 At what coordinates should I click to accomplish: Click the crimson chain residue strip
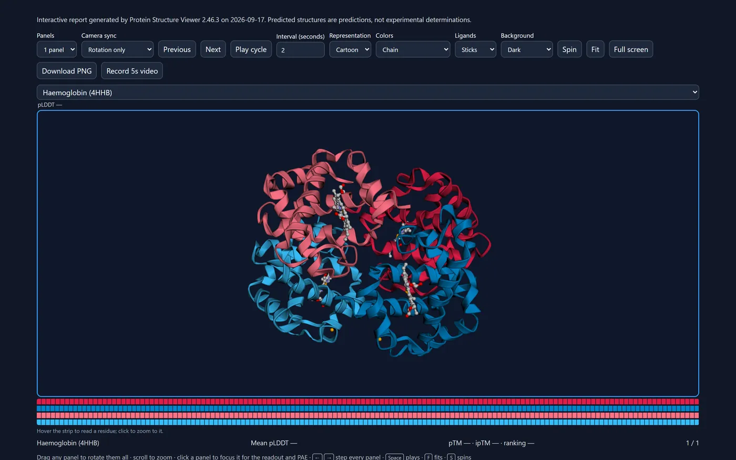(x=368, y=402)
